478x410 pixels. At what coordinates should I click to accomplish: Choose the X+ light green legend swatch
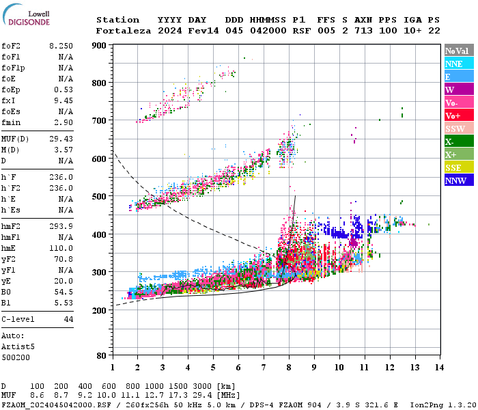click(x=459, y=154)
